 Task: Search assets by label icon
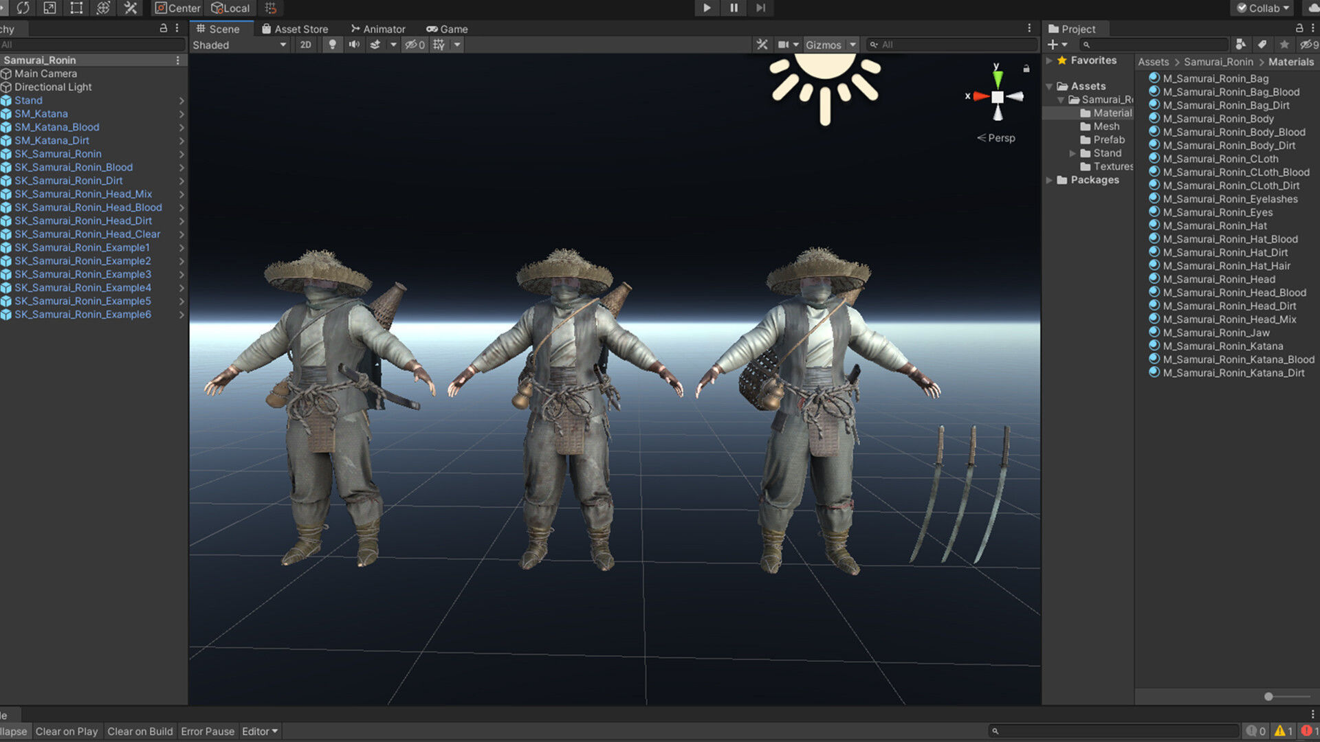(x=1262, y=45)
